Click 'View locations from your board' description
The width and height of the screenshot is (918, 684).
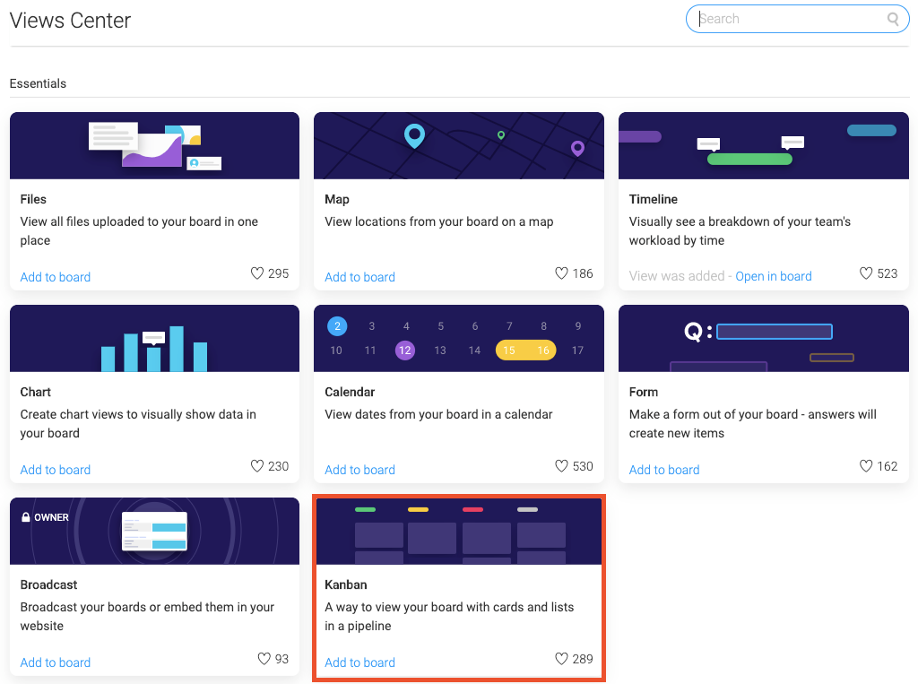click(439, 221)
